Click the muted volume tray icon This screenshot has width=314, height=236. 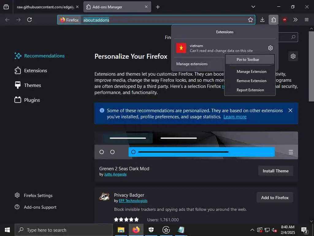(x=274, y=230)
